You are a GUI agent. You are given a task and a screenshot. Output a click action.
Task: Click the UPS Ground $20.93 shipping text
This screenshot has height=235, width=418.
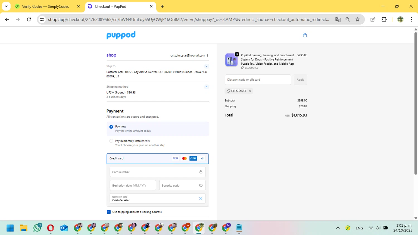121,93
